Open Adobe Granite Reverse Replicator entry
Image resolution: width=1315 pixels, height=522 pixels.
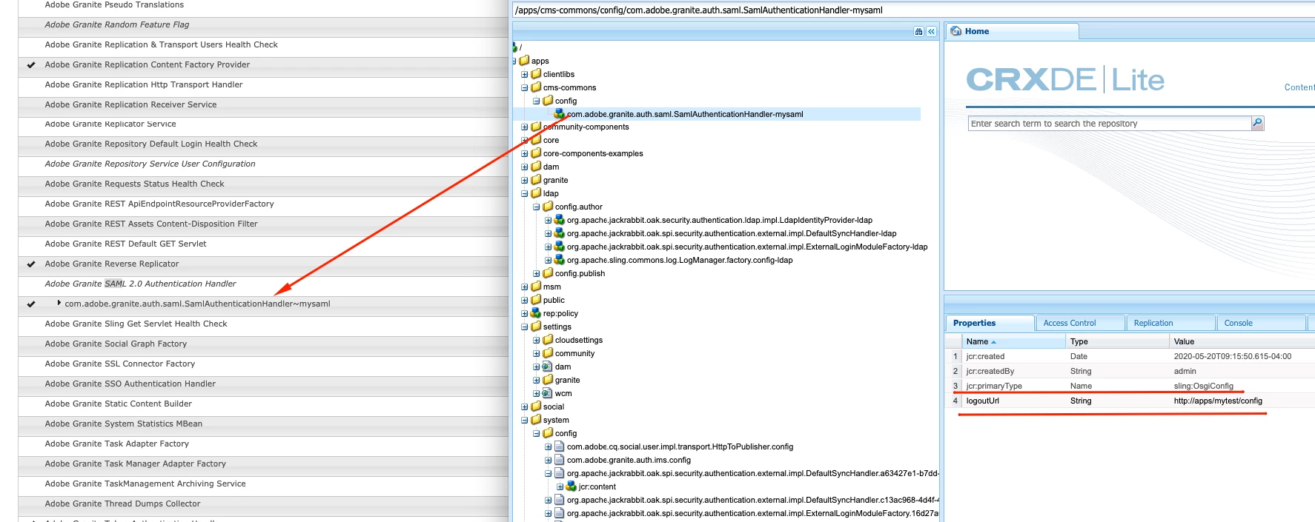pyautogui.click(x=112, y=264)
